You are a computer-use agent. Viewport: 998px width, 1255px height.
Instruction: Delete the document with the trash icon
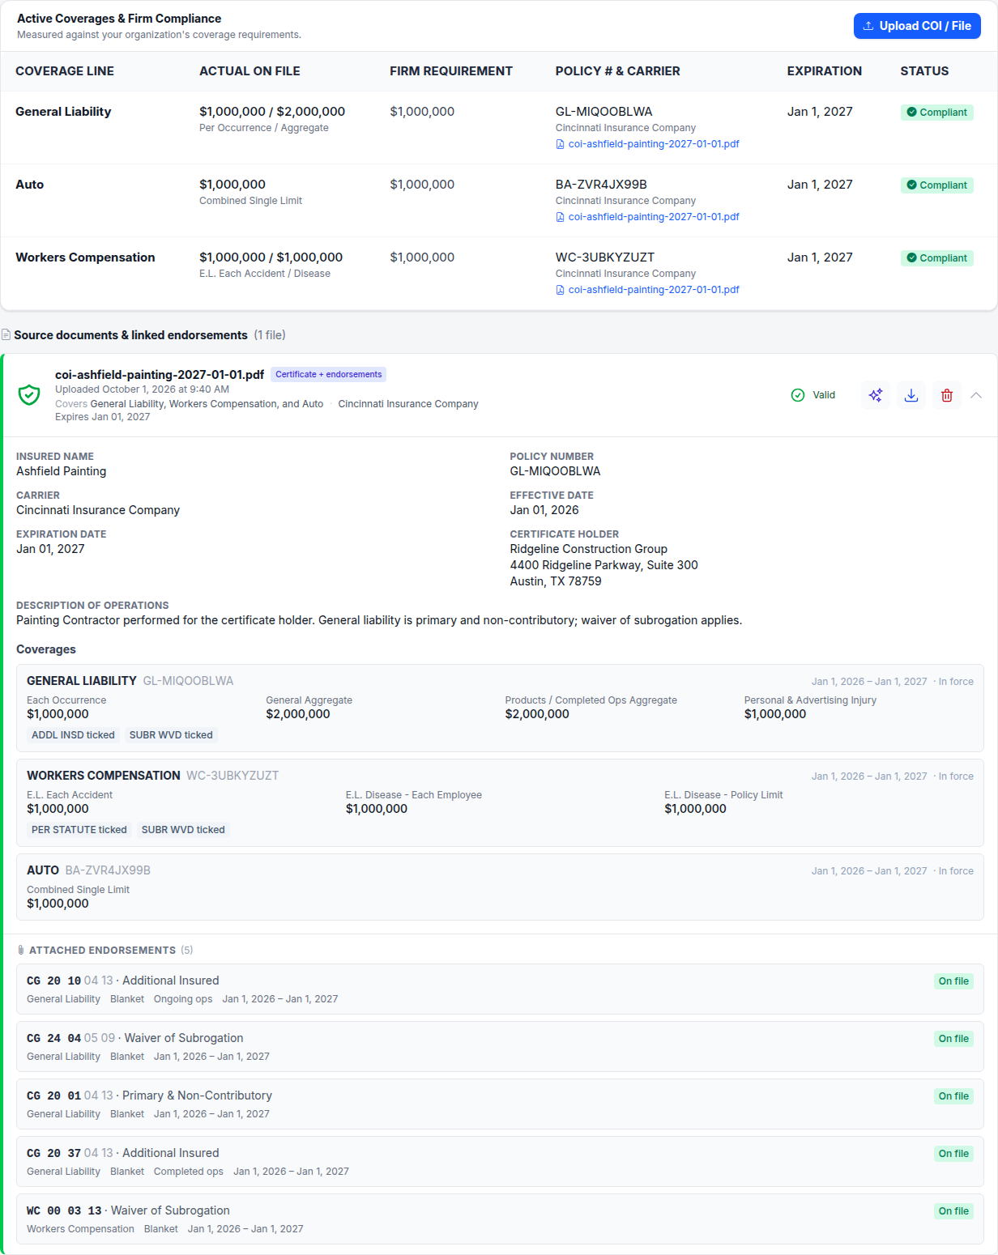click(947, 395)
